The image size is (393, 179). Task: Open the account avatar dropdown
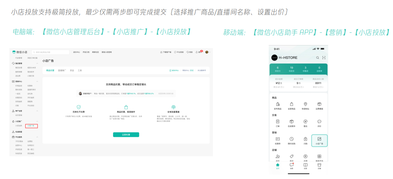[208, 52]
